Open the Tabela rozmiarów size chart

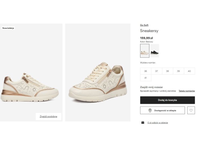(x=187, y=91)
